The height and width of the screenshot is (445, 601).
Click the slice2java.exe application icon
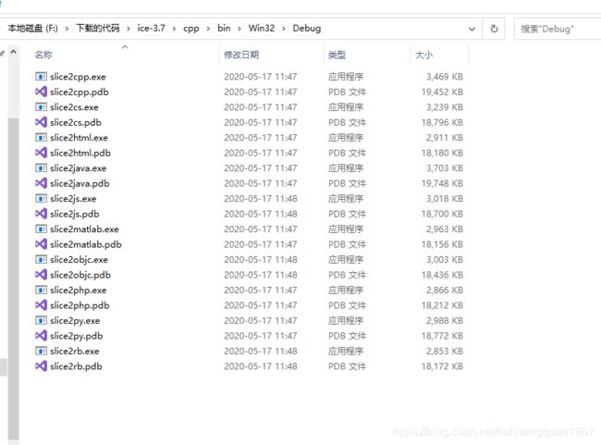[x=41, y=168]
